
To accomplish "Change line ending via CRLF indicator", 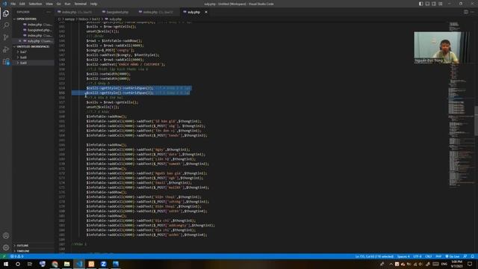I will [429, 256].
